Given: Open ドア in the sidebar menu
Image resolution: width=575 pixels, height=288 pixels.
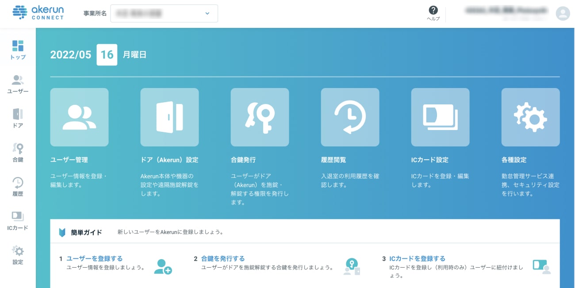Looking at the screenshot, I should 18,118.
